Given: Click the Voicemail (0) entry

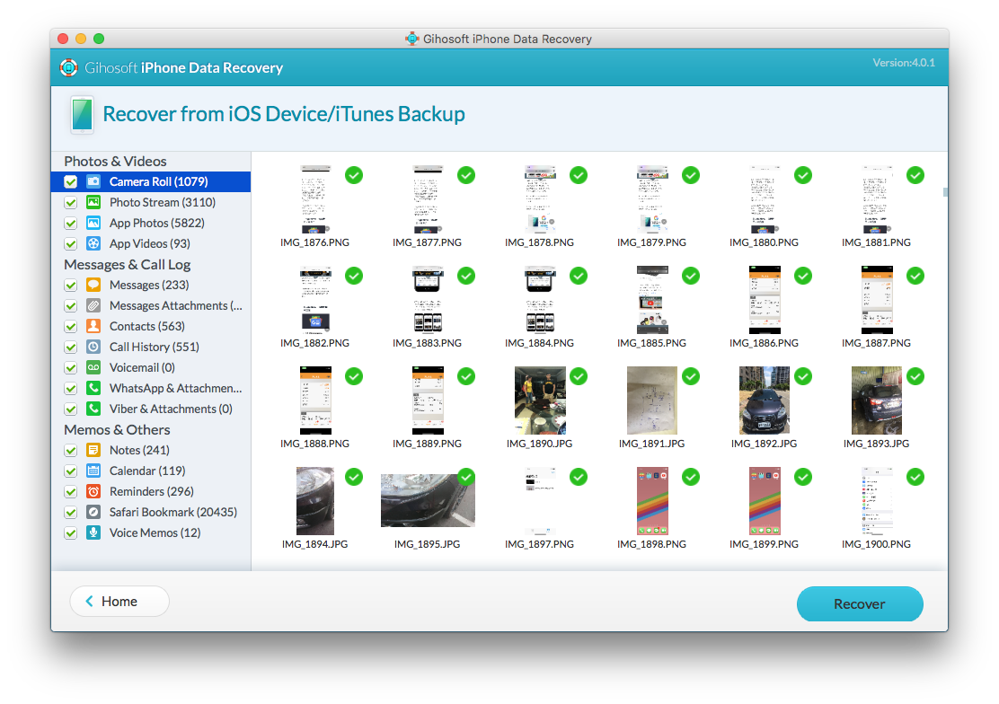Looking at the screenshot, I should [x=151, y=367].
